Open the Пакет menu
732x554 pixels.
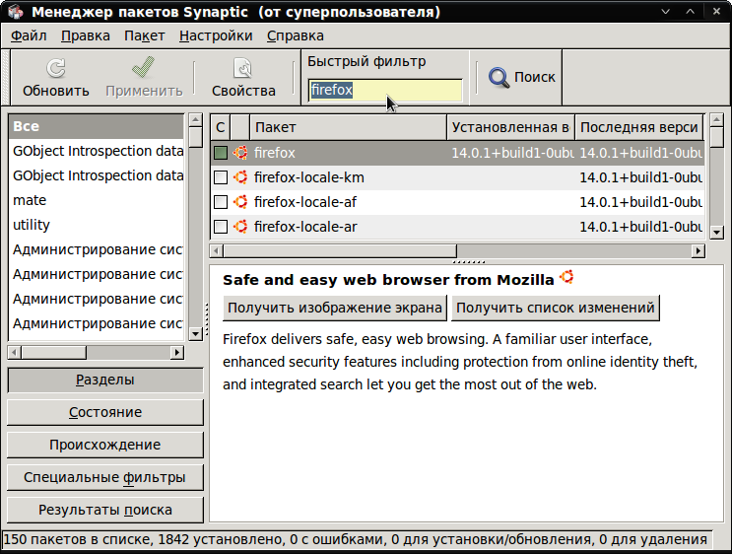[144, 35]
